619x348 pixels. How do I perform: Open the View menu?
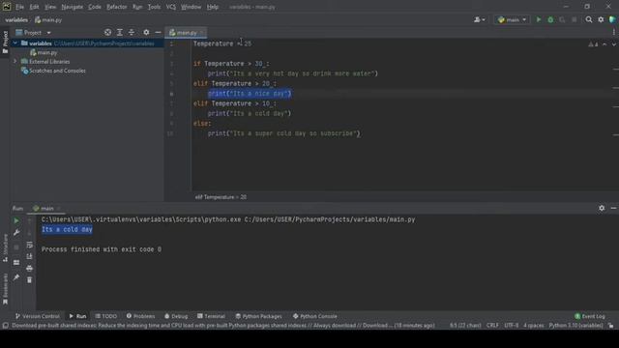click(x=50, y=7)
